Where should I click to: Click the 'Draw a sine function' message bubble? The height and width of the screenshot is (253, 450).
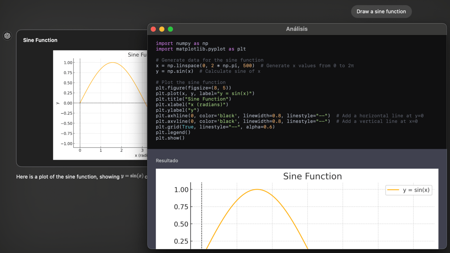(x=381, y=11)
